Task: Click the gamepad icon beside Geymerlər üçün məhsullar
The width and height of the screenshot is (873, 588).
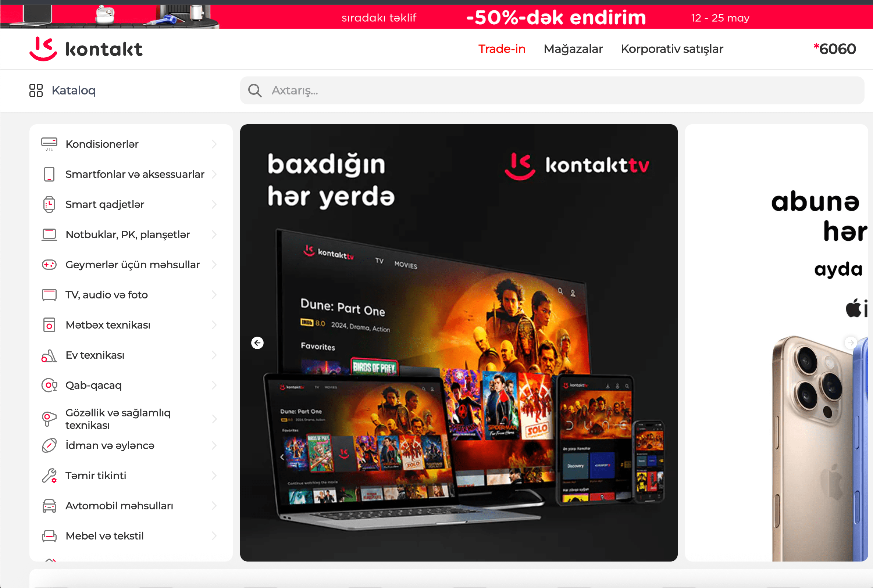Action: coord(49,265)
